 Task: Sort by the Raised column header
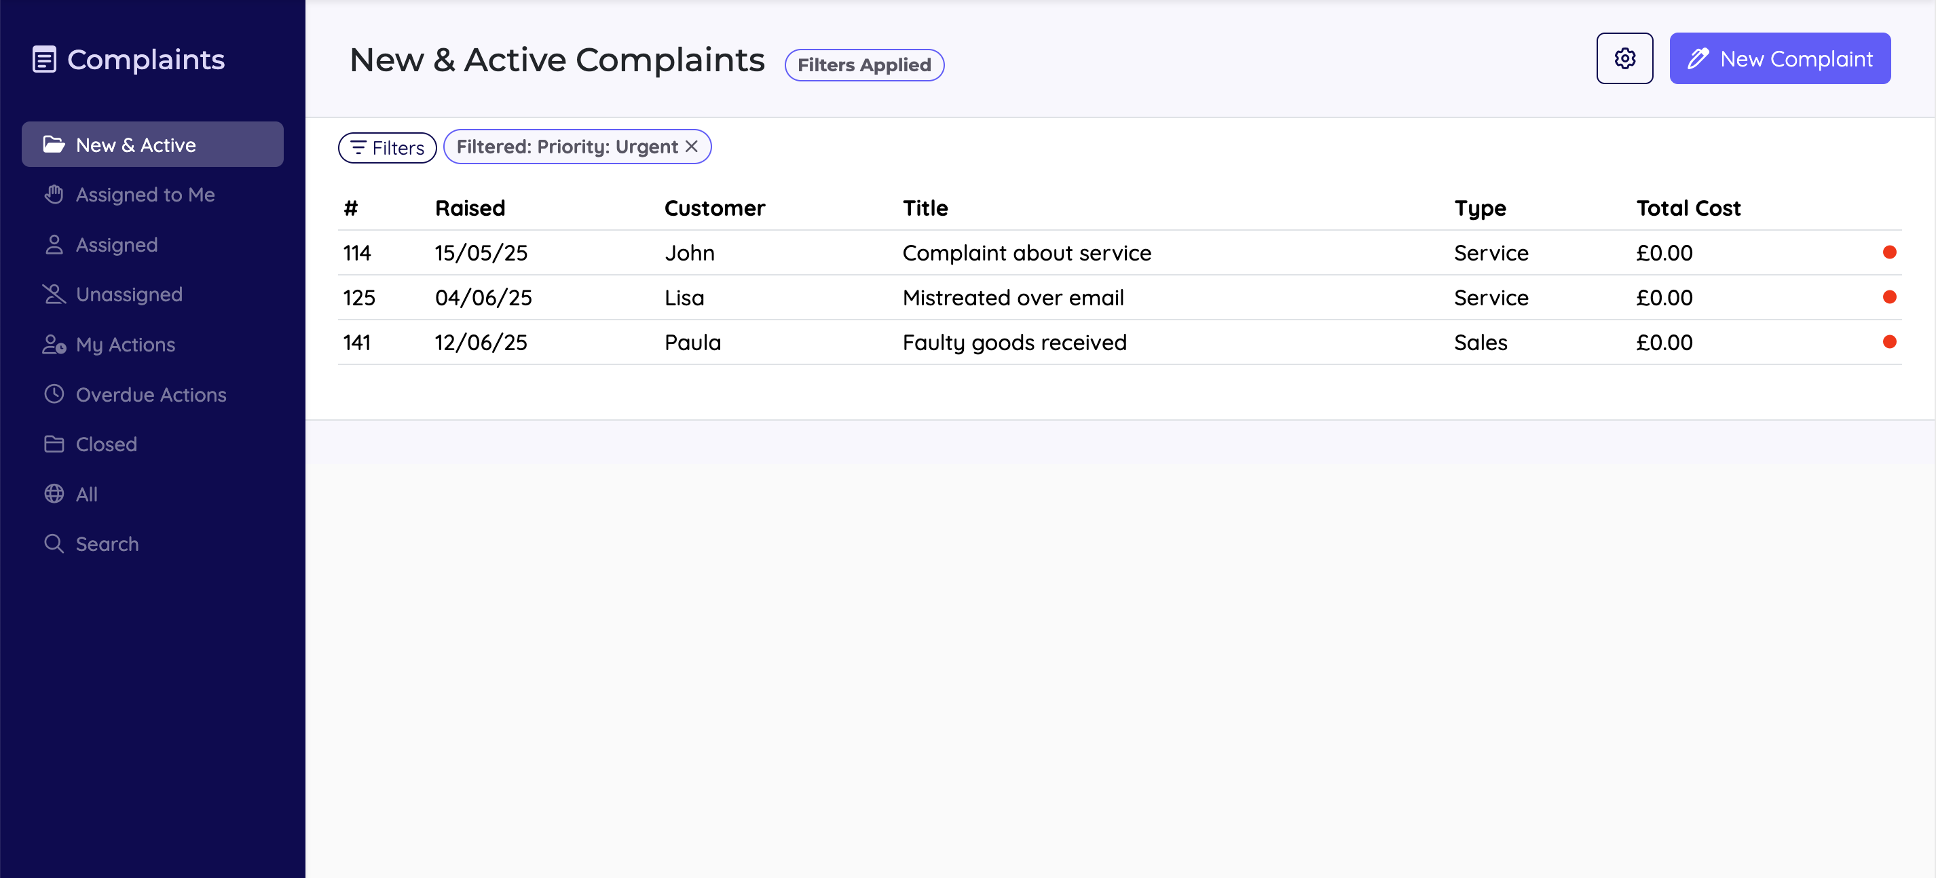[x=470, y=208]
